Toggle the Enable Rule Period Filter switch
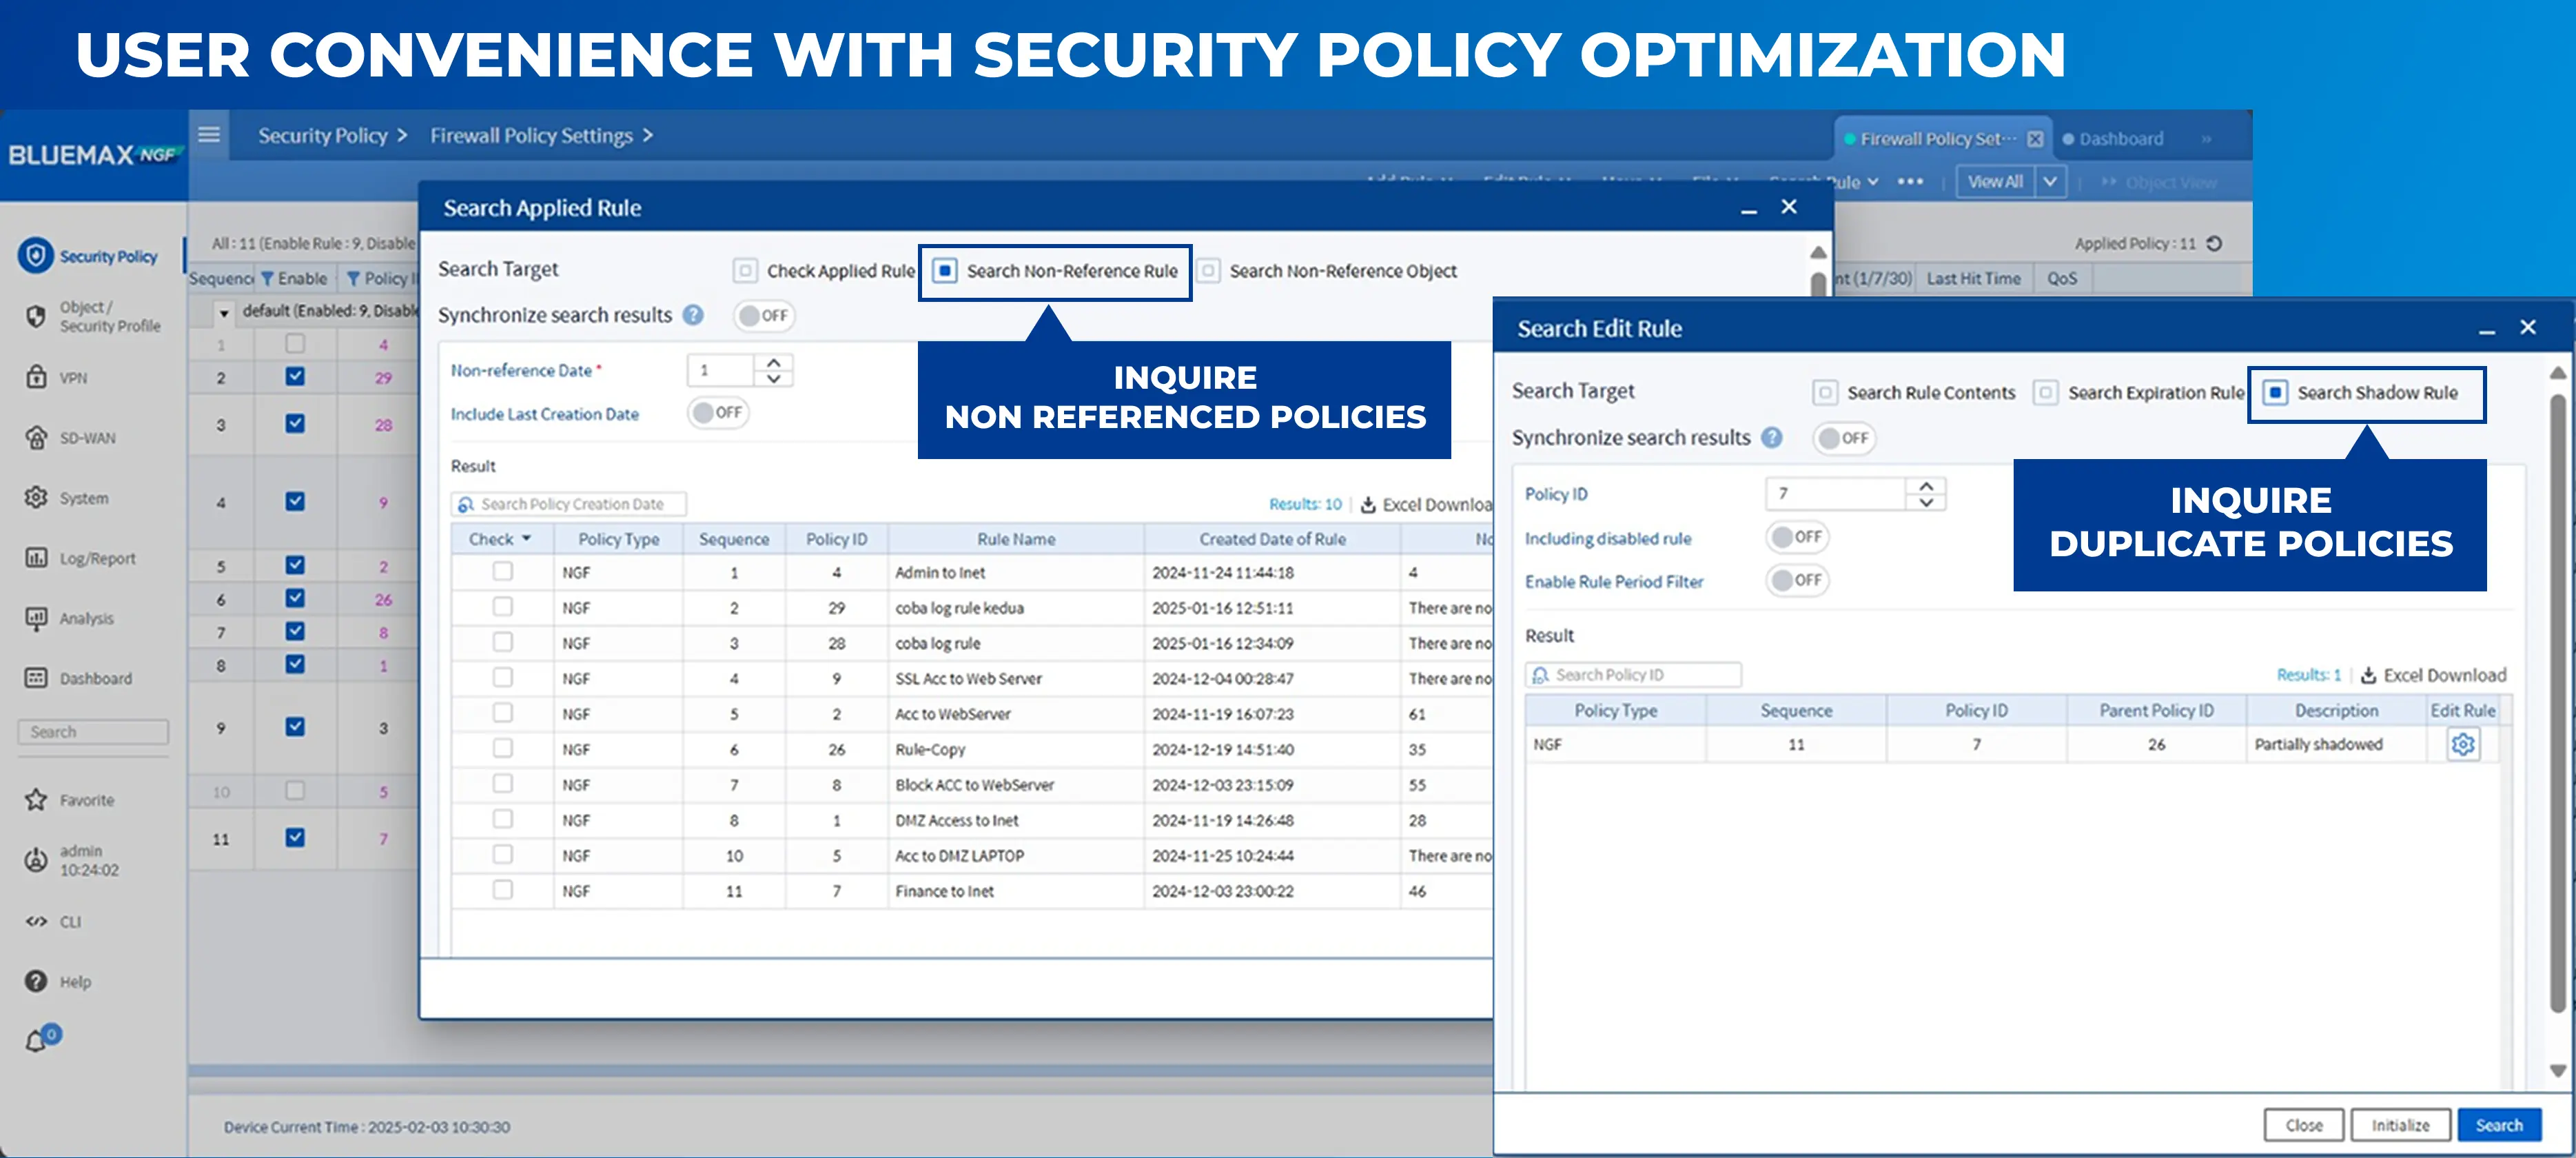Image resolution: width=2576 pixels, height=1158 pixels. [1797, 580]
